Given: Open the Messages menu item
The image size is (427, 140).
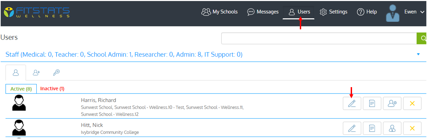Looking at the screenshot, I should pyautogui.click(x=263, y=12).
